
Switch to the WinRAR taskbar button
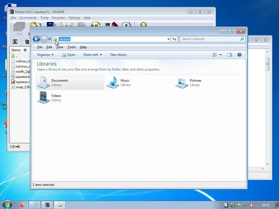[47, 205]
